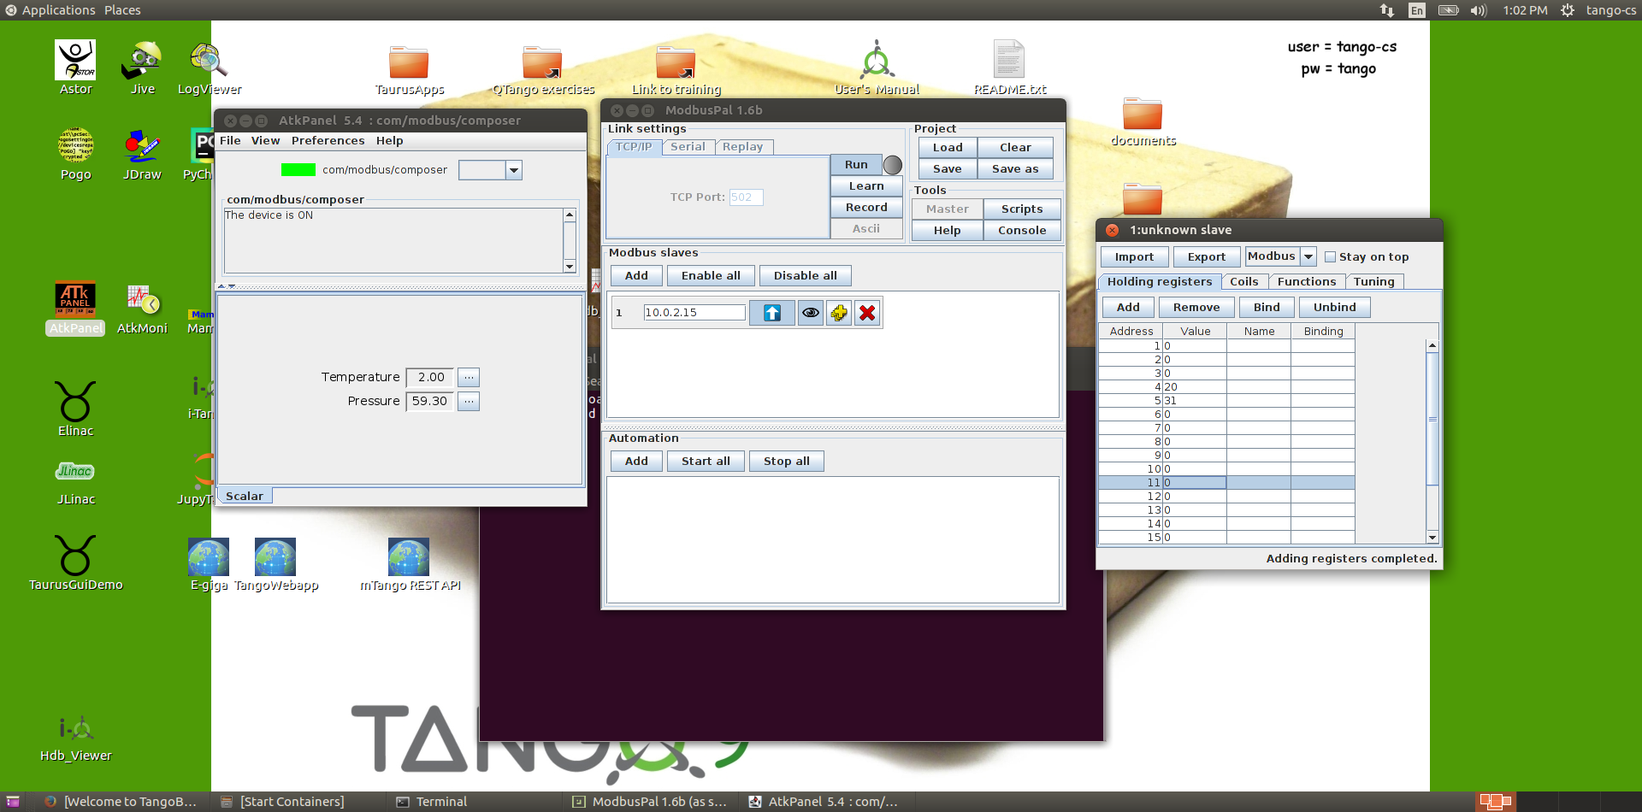Toggle the eye show button for slave 1
This screenshot has width=1642, height=812.
coord(810,313)
